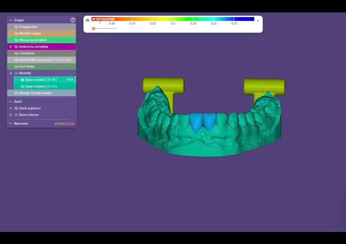Toggle eye icon for Waxup automatico
This screenshot has height=244, width=346.
tap(16, 40)
